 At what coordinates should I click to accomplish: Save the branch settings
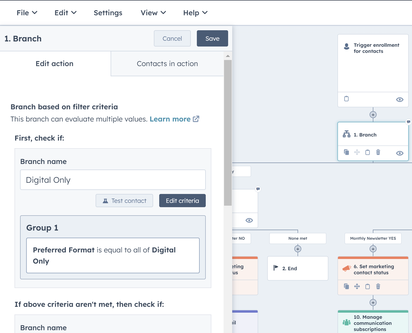[x=212, y=38]
